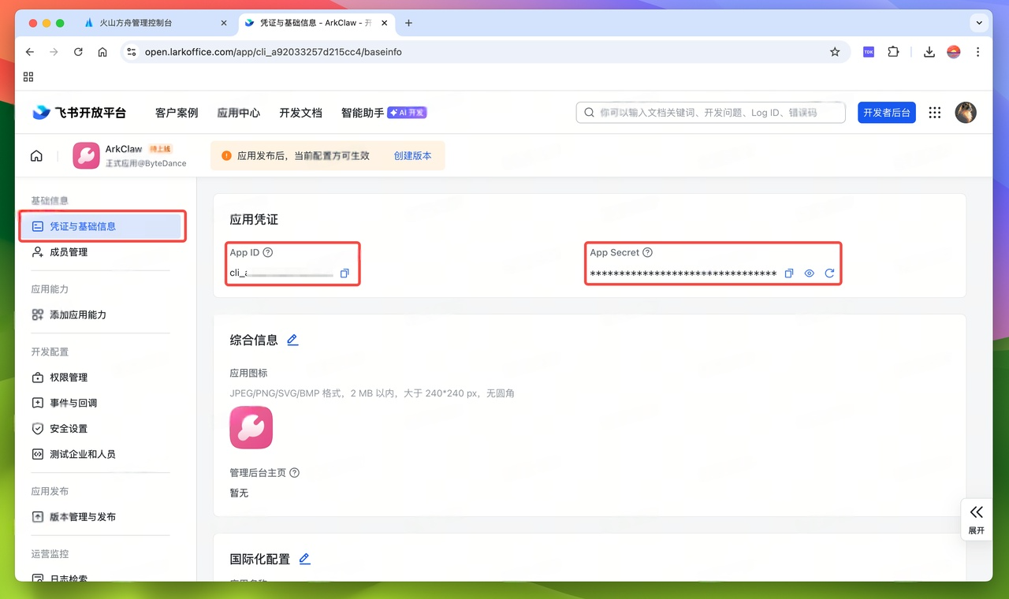Viewport: 1009px width, 599px height.
Task: Click the 创建版本 link in the banner
Action: (412, 155)
